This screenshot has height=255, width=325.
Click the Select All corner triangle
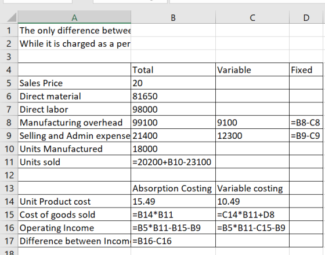point(12,17)
